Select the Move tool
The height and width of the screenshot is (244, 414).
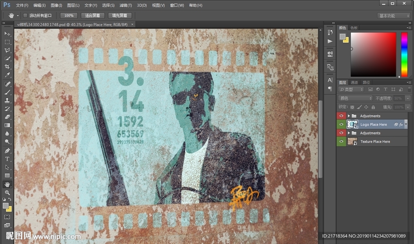click(7, 34)
